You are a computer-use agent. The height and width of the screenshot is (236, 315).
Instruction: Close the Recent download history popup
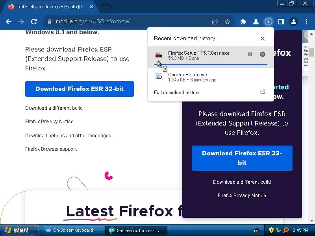coord(262,39)
